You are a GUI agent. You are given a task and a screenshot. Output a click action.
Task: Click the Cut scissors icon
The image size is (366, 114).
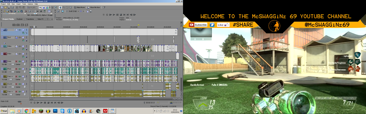[17, 7]
